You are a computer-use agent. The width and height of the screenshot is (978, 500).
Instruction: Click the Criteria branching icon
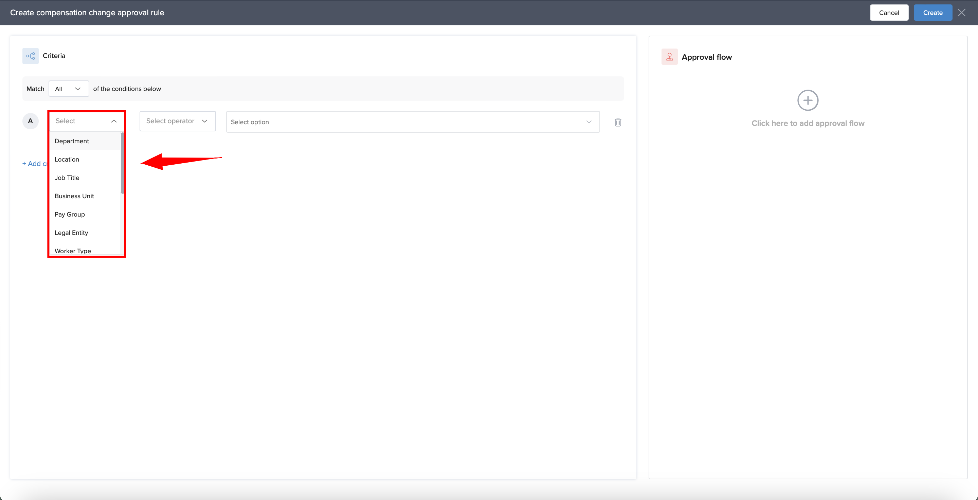[30, 56]
